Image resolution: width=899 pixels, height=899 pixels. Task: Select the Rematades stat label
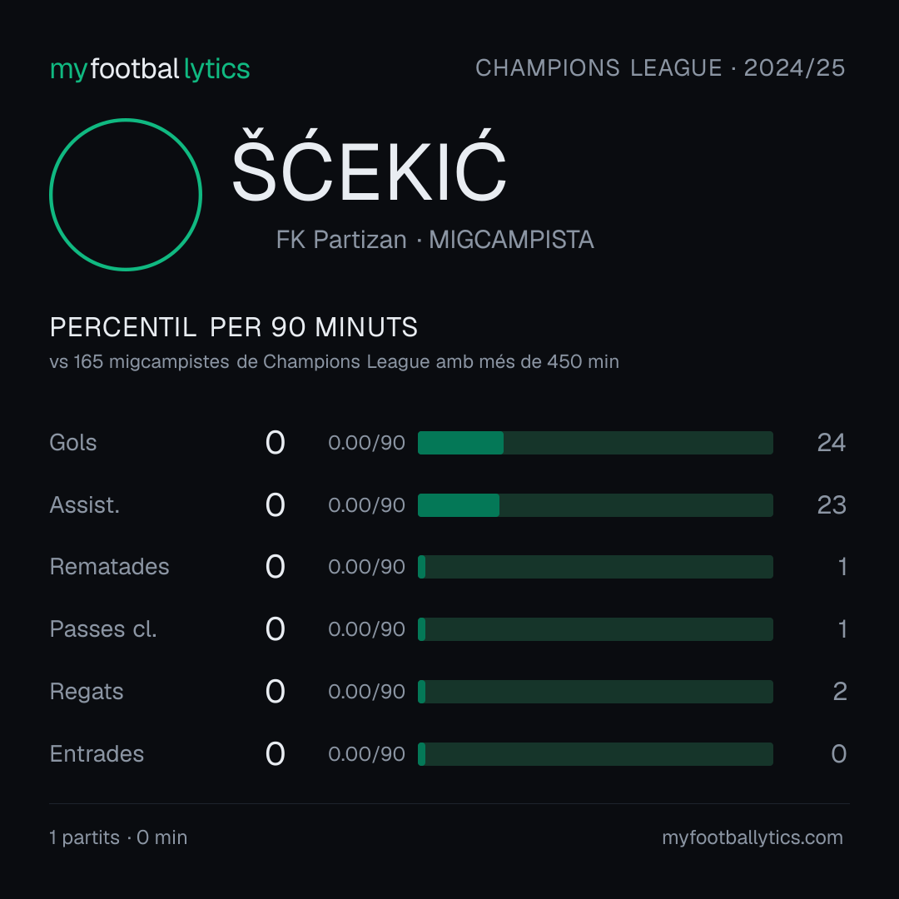click(x=109, y=567)
